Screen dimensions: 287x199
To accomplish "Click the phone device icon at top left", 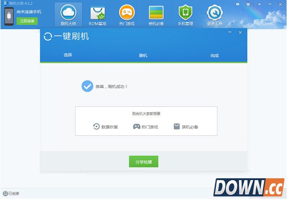I will (8, 17).
